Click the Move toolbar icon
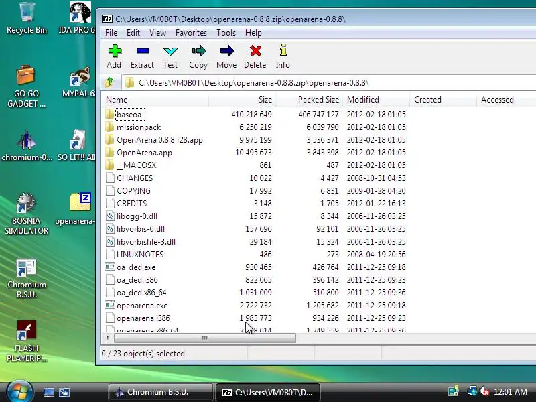Image resolution: width=536 pixels, height=402 pixels. pyautogui.click(x=227, y=51)
